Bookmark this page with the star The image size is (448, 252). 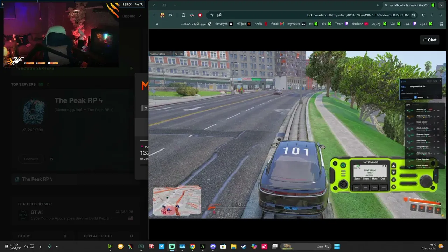pos(212,15)
